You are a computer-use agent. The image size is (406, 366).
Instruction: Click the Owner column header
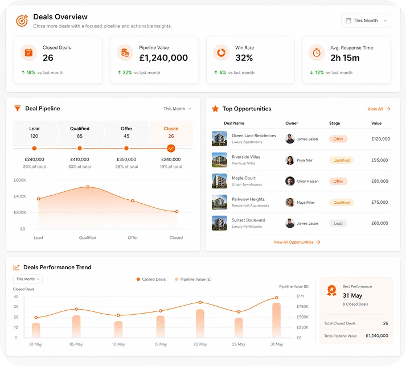click(292, 123)
